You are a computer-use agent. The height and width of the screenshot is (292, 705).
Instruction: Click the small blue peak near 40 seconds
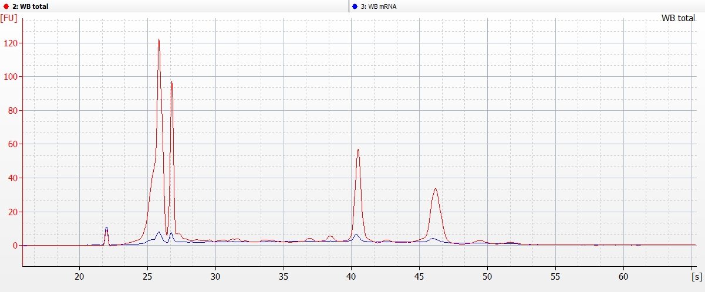[356, 235]
